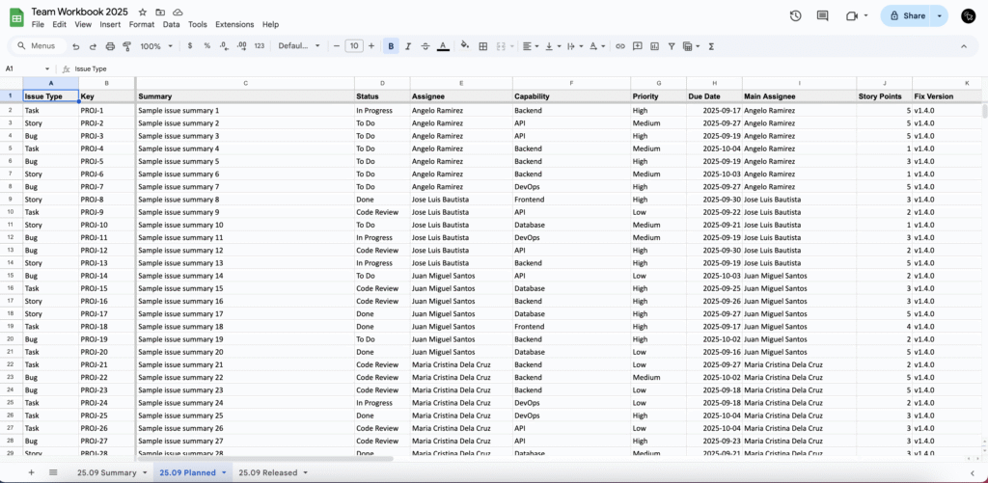Open the Extensions menu
This screenshot has height=483, width=988.
click(x=234, y=24)
